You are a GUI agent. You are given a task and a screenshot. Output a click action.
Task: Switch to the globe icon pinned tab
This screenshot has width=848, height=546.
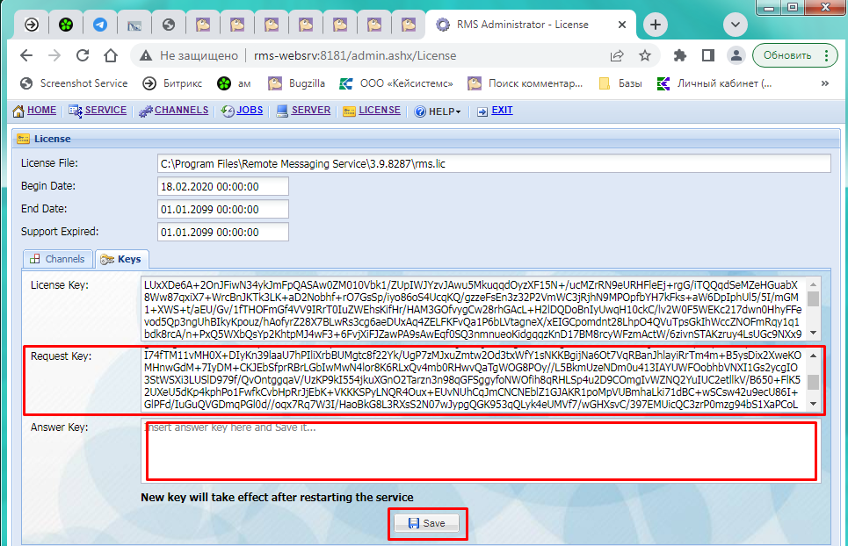[x=169, y=25]
